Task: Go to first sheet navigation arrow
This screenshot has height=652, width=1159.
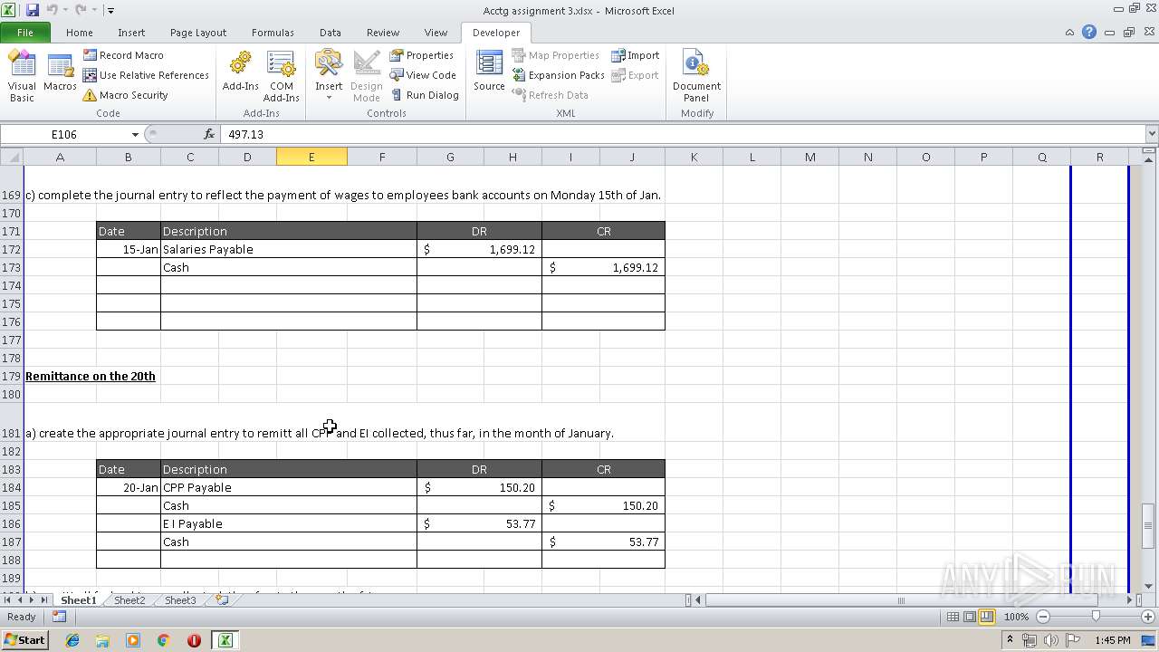Action: click(x=7, y=600)
